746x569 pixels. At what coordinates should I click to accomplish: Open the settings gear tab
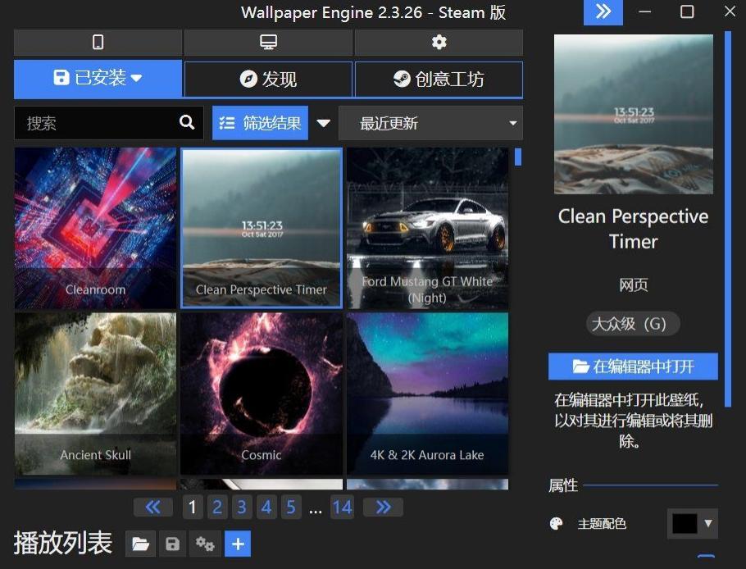439,43
